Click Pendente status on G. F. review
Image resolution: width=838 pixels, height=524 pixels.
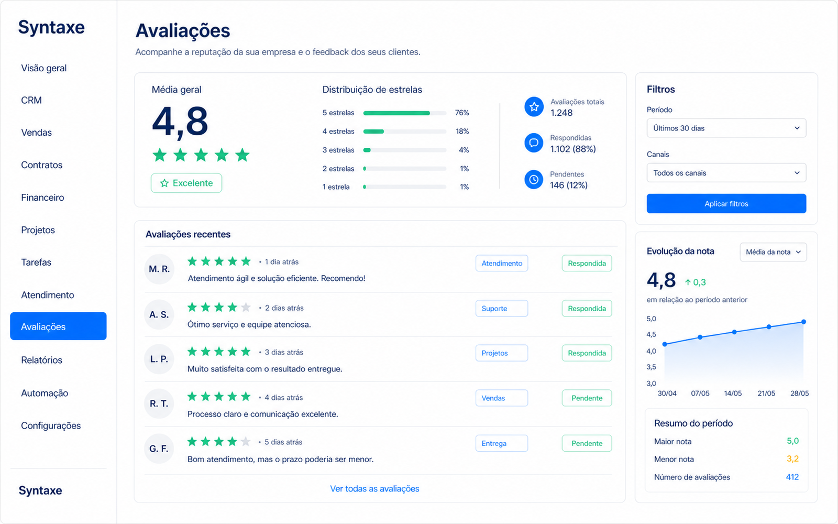pyautogui.click(x=587, y=443)
